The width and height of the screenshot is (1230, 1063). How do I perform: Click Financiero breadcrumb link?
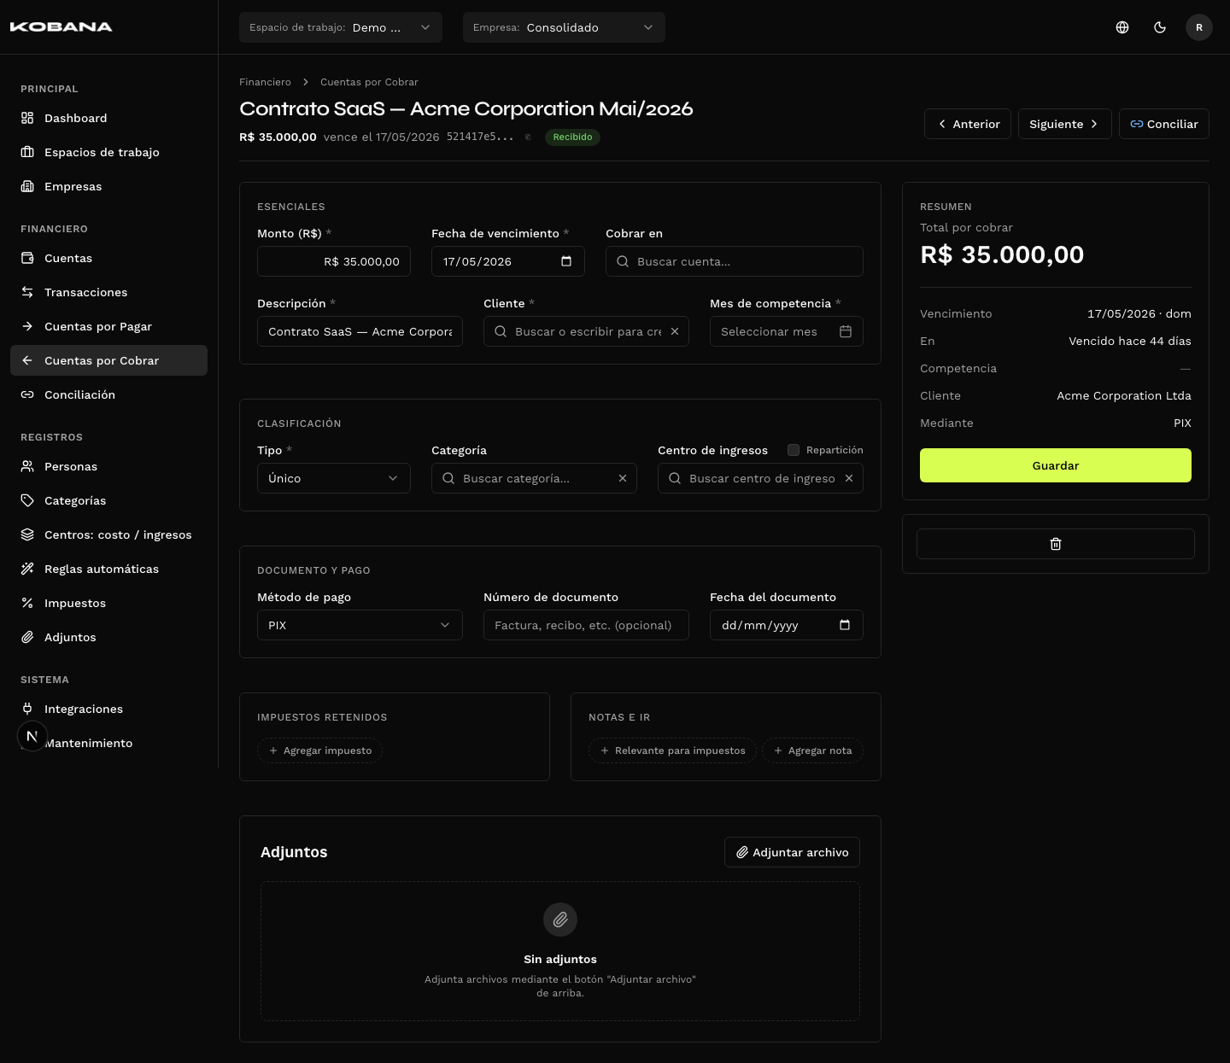265,82
